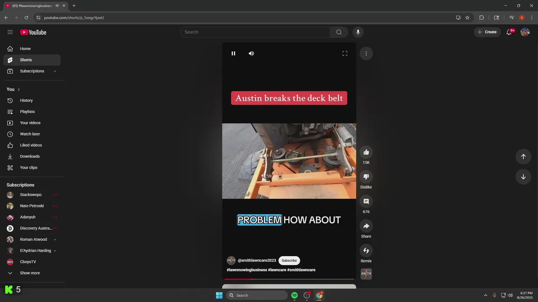This screenshot has height=302, width=538.
Task: Bookmark this page with the star
Action: coord(467,18)
